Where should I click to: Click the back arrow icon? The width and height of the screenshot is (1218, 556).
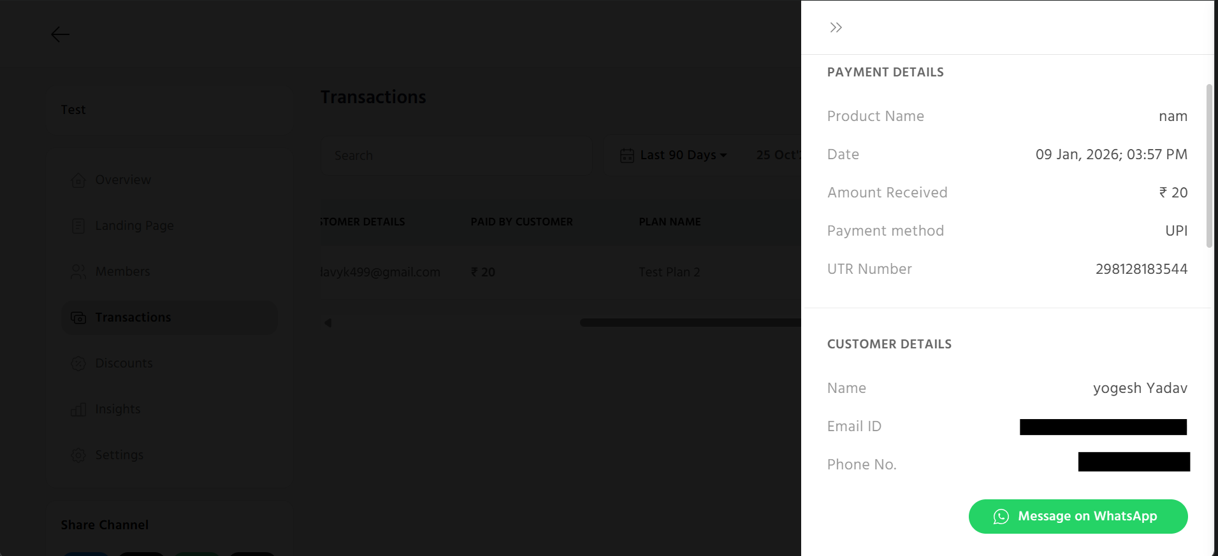60,34
